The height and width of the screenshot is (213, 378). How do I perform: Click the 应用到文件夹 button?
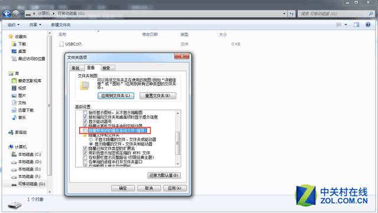coord(116,96)
